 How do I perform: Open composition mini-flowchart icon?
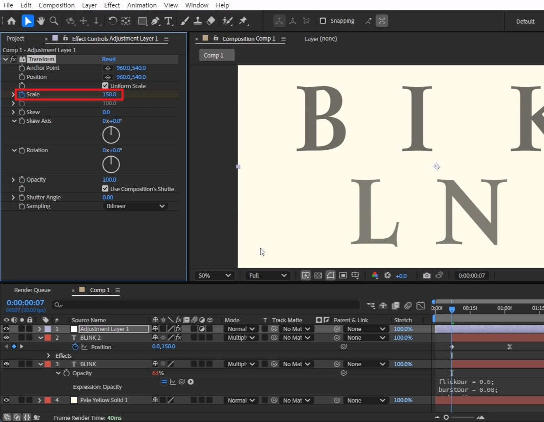click(x=371, y=306)
